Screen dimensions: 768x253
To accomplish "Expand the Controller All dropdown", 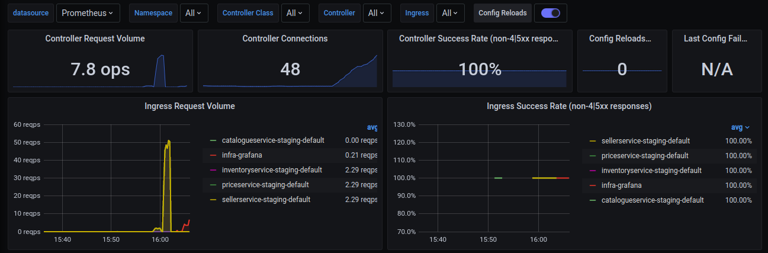I will click(x=377, y=12).
